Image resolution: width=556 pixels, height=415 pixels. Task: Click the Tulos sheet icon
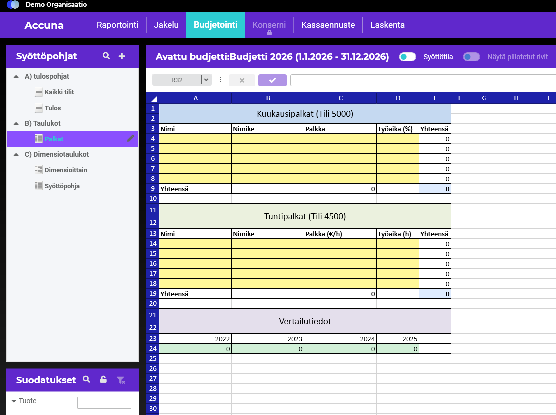[x=39, y=108]
